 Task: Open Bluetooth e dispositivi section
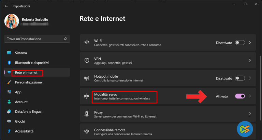click(x=32, y=63)
